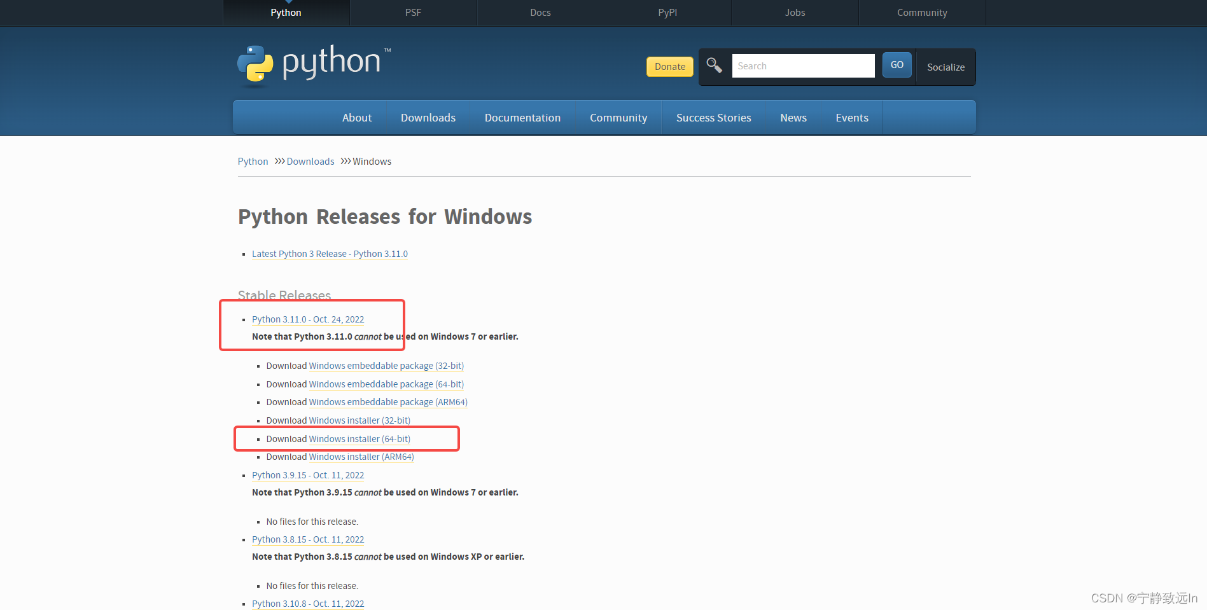
Task: Click the Windows breadcrumb text
Action: tap(372, 162)
